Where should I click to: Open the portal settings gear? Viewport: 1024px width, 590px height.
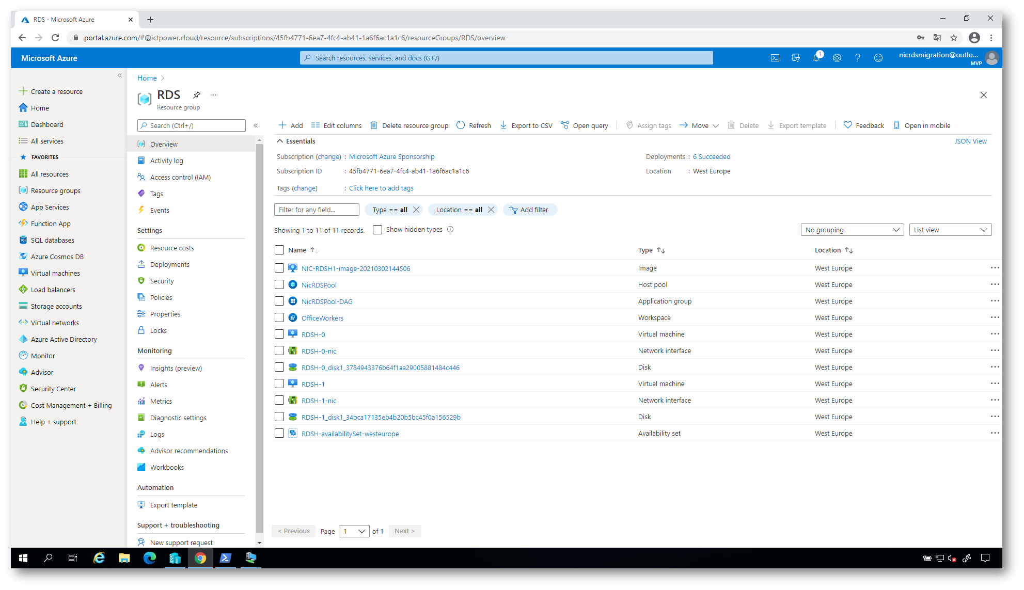837,58
